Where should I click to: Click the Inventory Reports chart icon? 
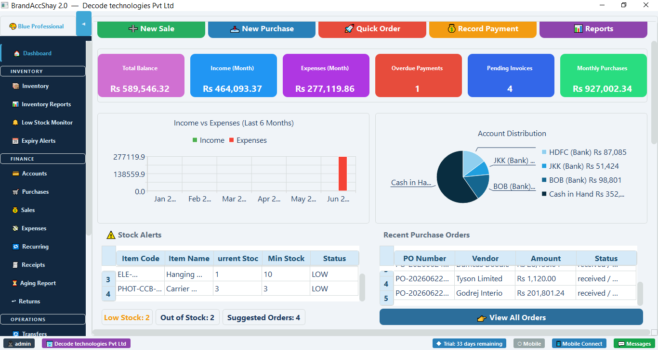click(x=16, y=104)
